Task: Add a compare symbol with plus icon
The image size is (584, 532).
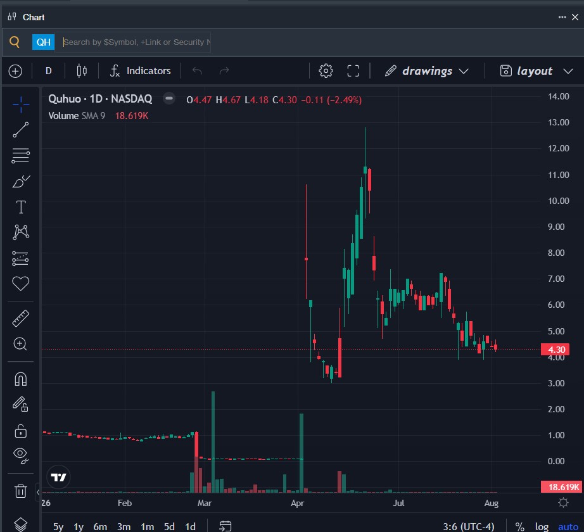Action: point(15,71)
